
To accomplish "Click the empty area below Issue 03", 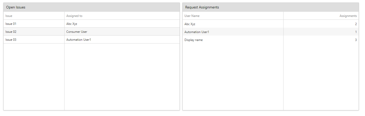I will click(34, 77).
